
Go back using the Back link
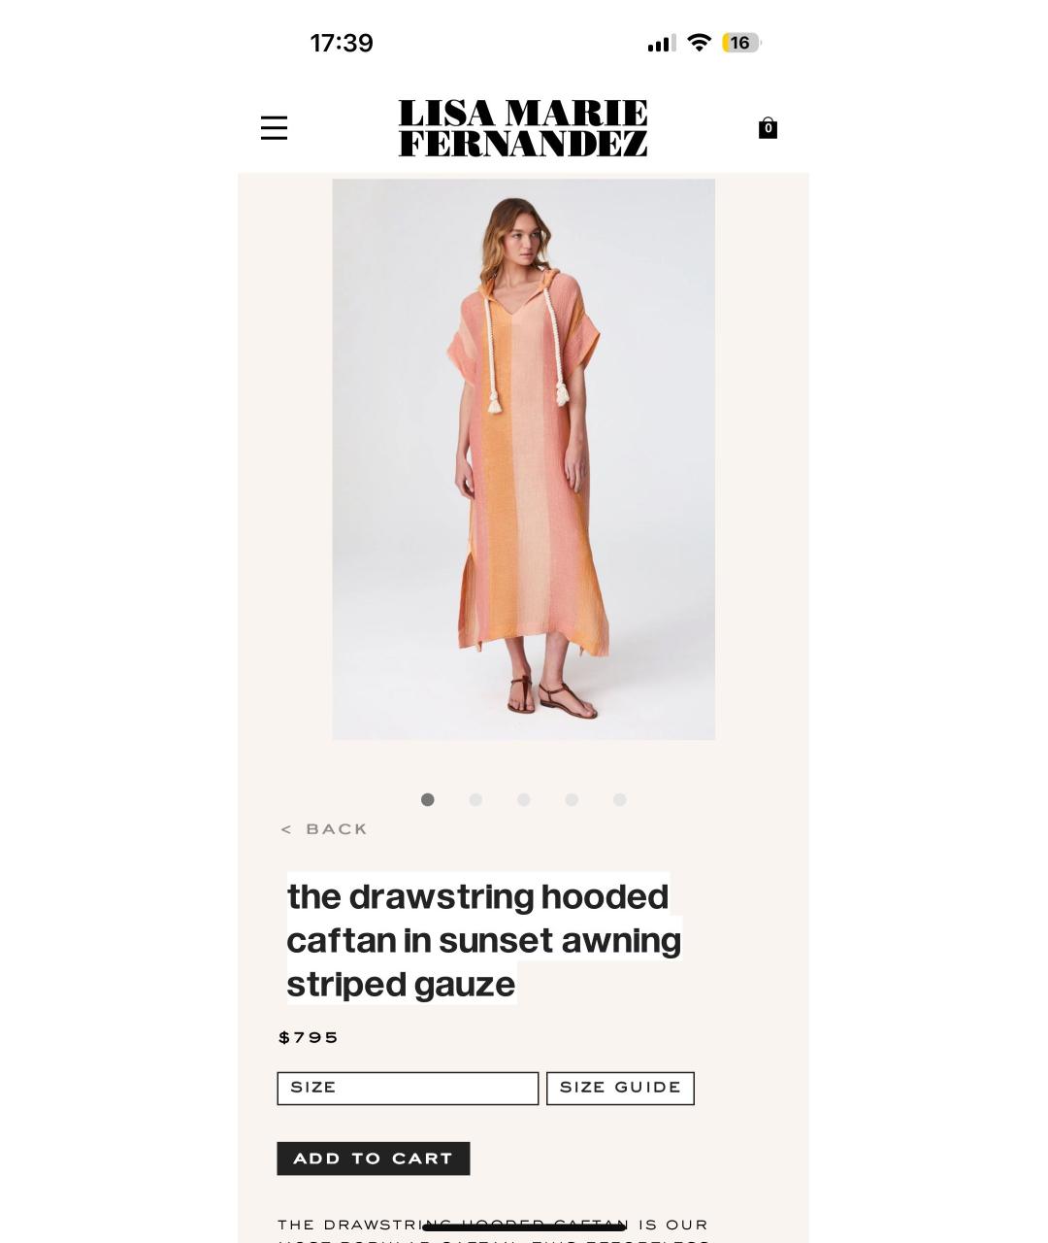(324, 829)
